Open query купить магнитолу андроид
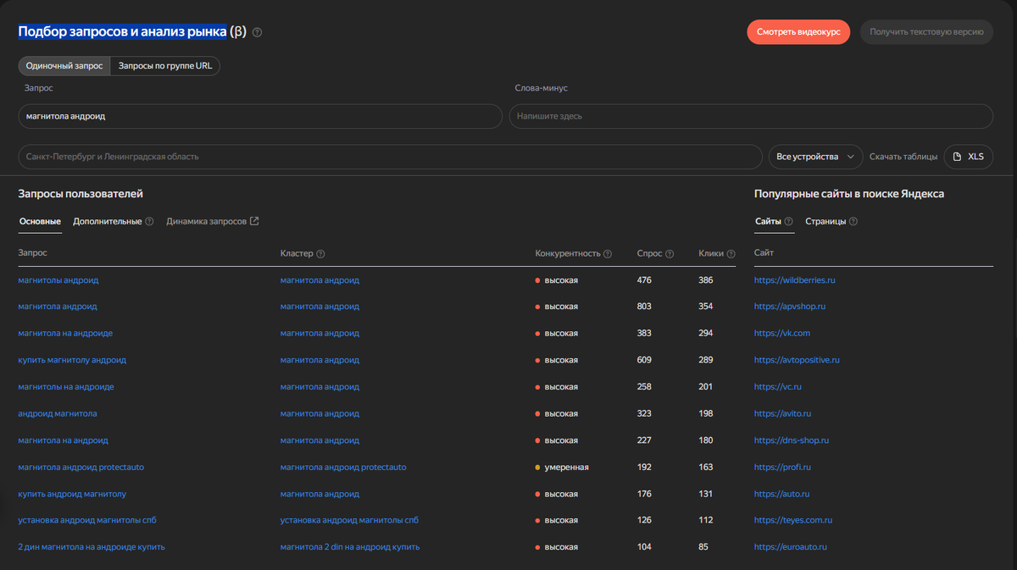Image resolution: width=1017 pixels, height=570 pixels. point(72,360)
